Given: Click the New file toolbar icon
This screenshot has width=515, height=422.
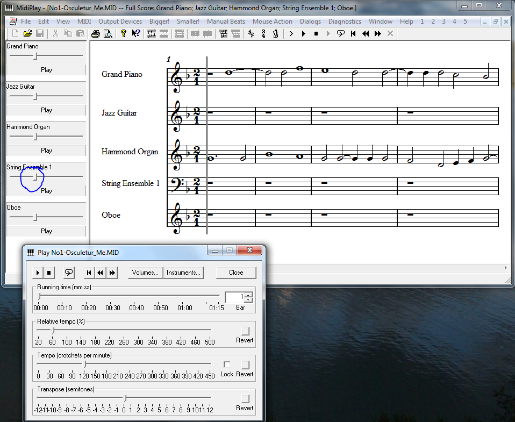Looking at the screenshot, I should (15, 33).
